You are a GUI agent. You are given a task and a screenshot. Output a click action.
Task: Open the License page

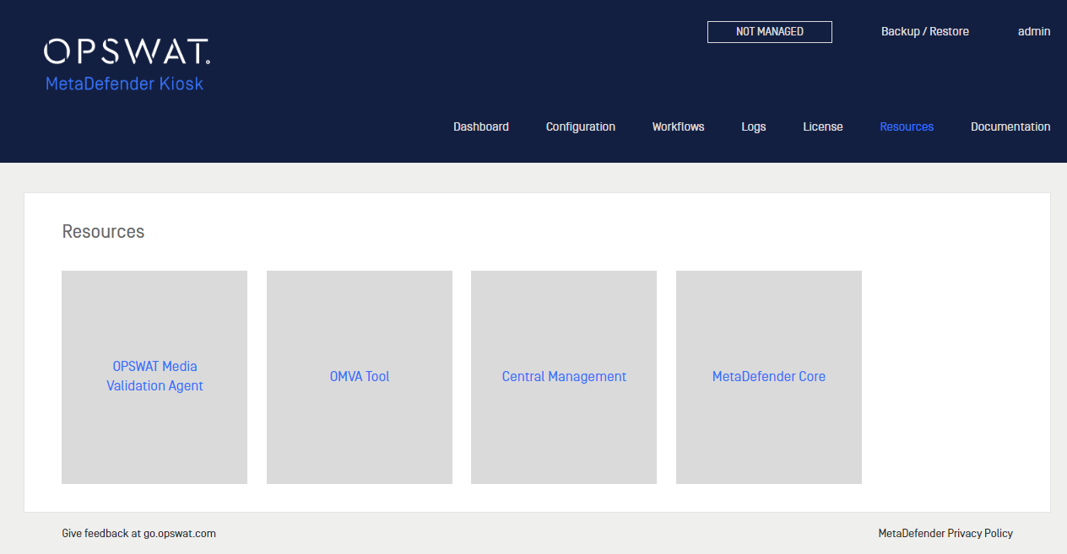point(823,126)
